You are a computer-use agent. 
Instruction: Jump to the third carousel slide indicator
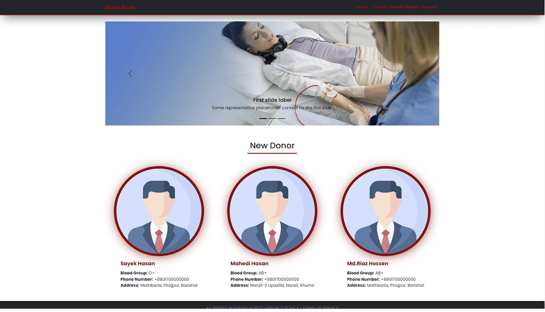[281, 118]
